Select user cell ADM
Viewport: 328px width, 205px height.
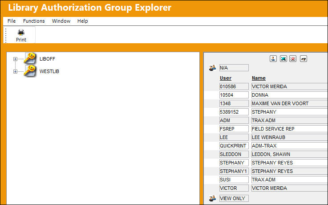pyautogui.click(x=234, y=120)
